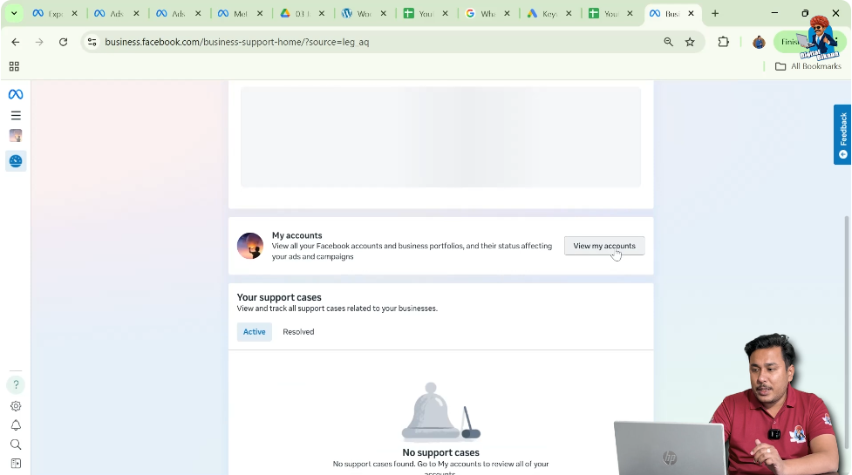The height and width of the screenshot is (475, 852).
Task: Close the Google Ads 'Key' tab
Action: point(569,14)
